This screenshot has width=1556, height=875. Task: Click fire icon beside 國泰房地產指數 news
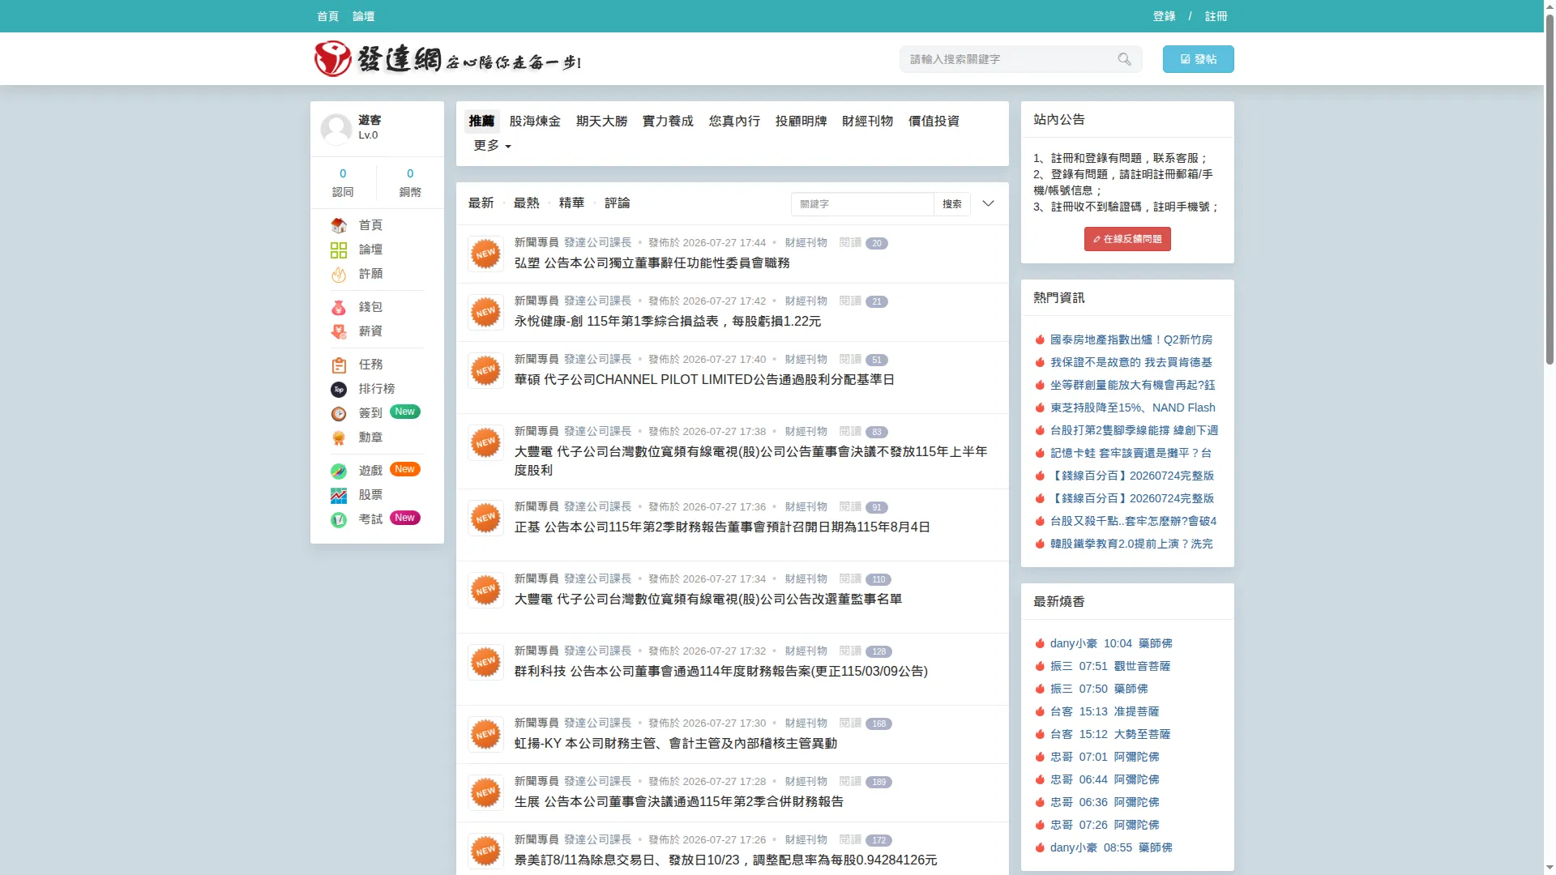1040,339
